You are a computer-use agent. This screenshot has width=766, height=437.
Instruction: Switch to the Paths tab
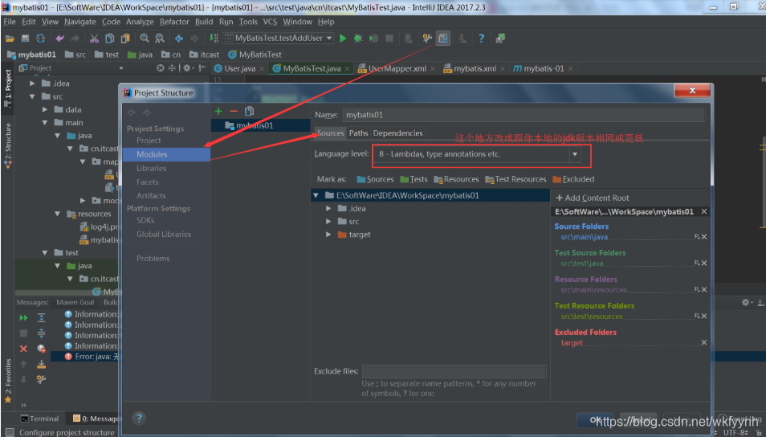point(359,133)
